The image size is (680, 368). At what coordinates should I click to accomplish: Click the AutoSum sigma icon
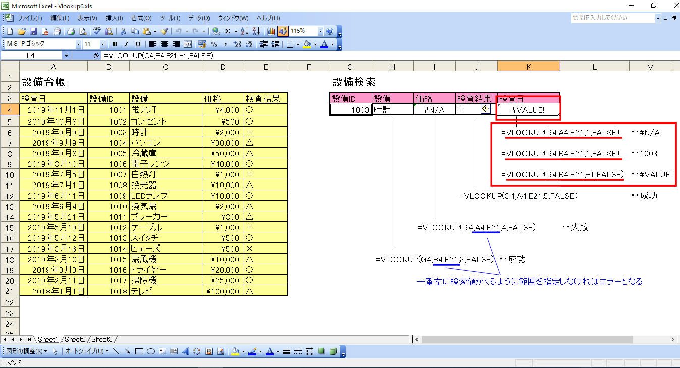coord(227,31)
